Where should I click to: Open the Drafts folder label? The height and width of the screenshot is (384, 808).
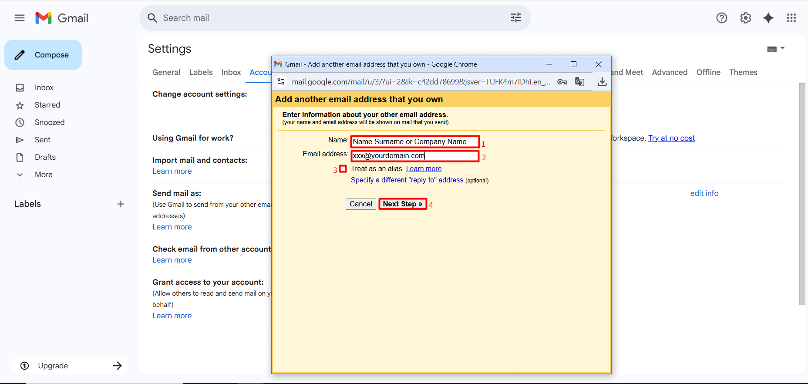45,157
